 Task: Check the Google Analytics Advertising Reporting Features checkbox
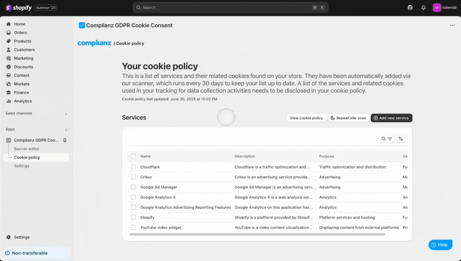coord(133,207)
